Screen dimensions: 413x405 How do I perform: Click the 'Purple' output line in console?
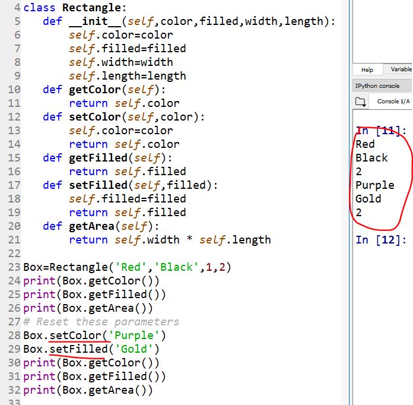374,185
